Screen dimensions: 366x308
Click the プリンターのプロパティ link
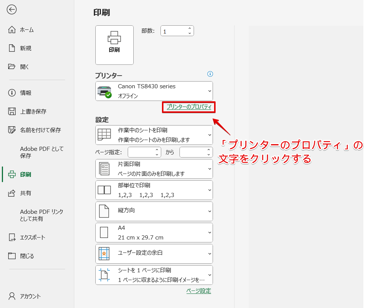[x=188, y=107]
